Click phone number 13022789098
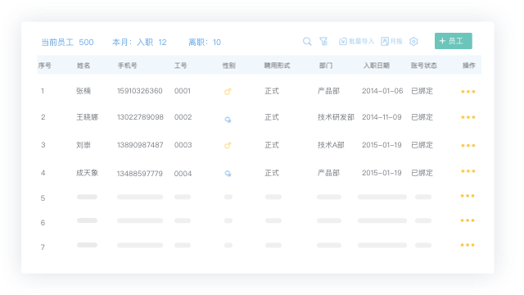This screenshot has width=524, height=295. click(x=140, y=117)
